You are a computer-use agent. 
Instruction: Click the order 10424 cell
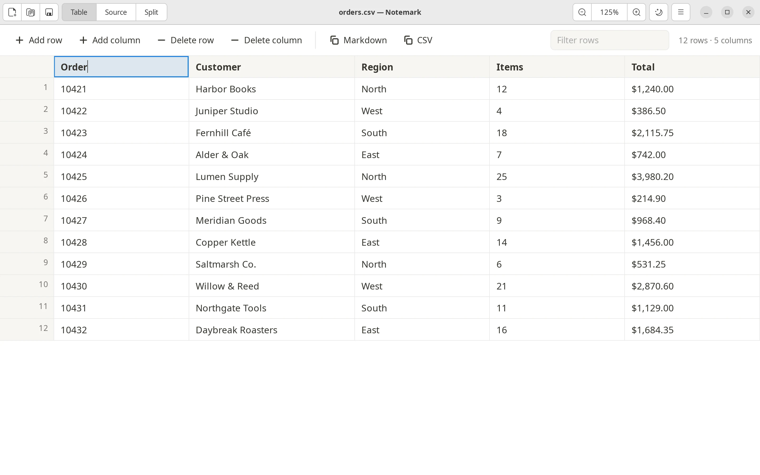[121, 155]
